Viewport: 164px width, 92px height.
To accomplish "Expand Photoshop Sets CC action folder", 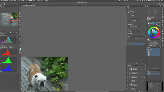I will pyautogui.click(x=130, y=67).
